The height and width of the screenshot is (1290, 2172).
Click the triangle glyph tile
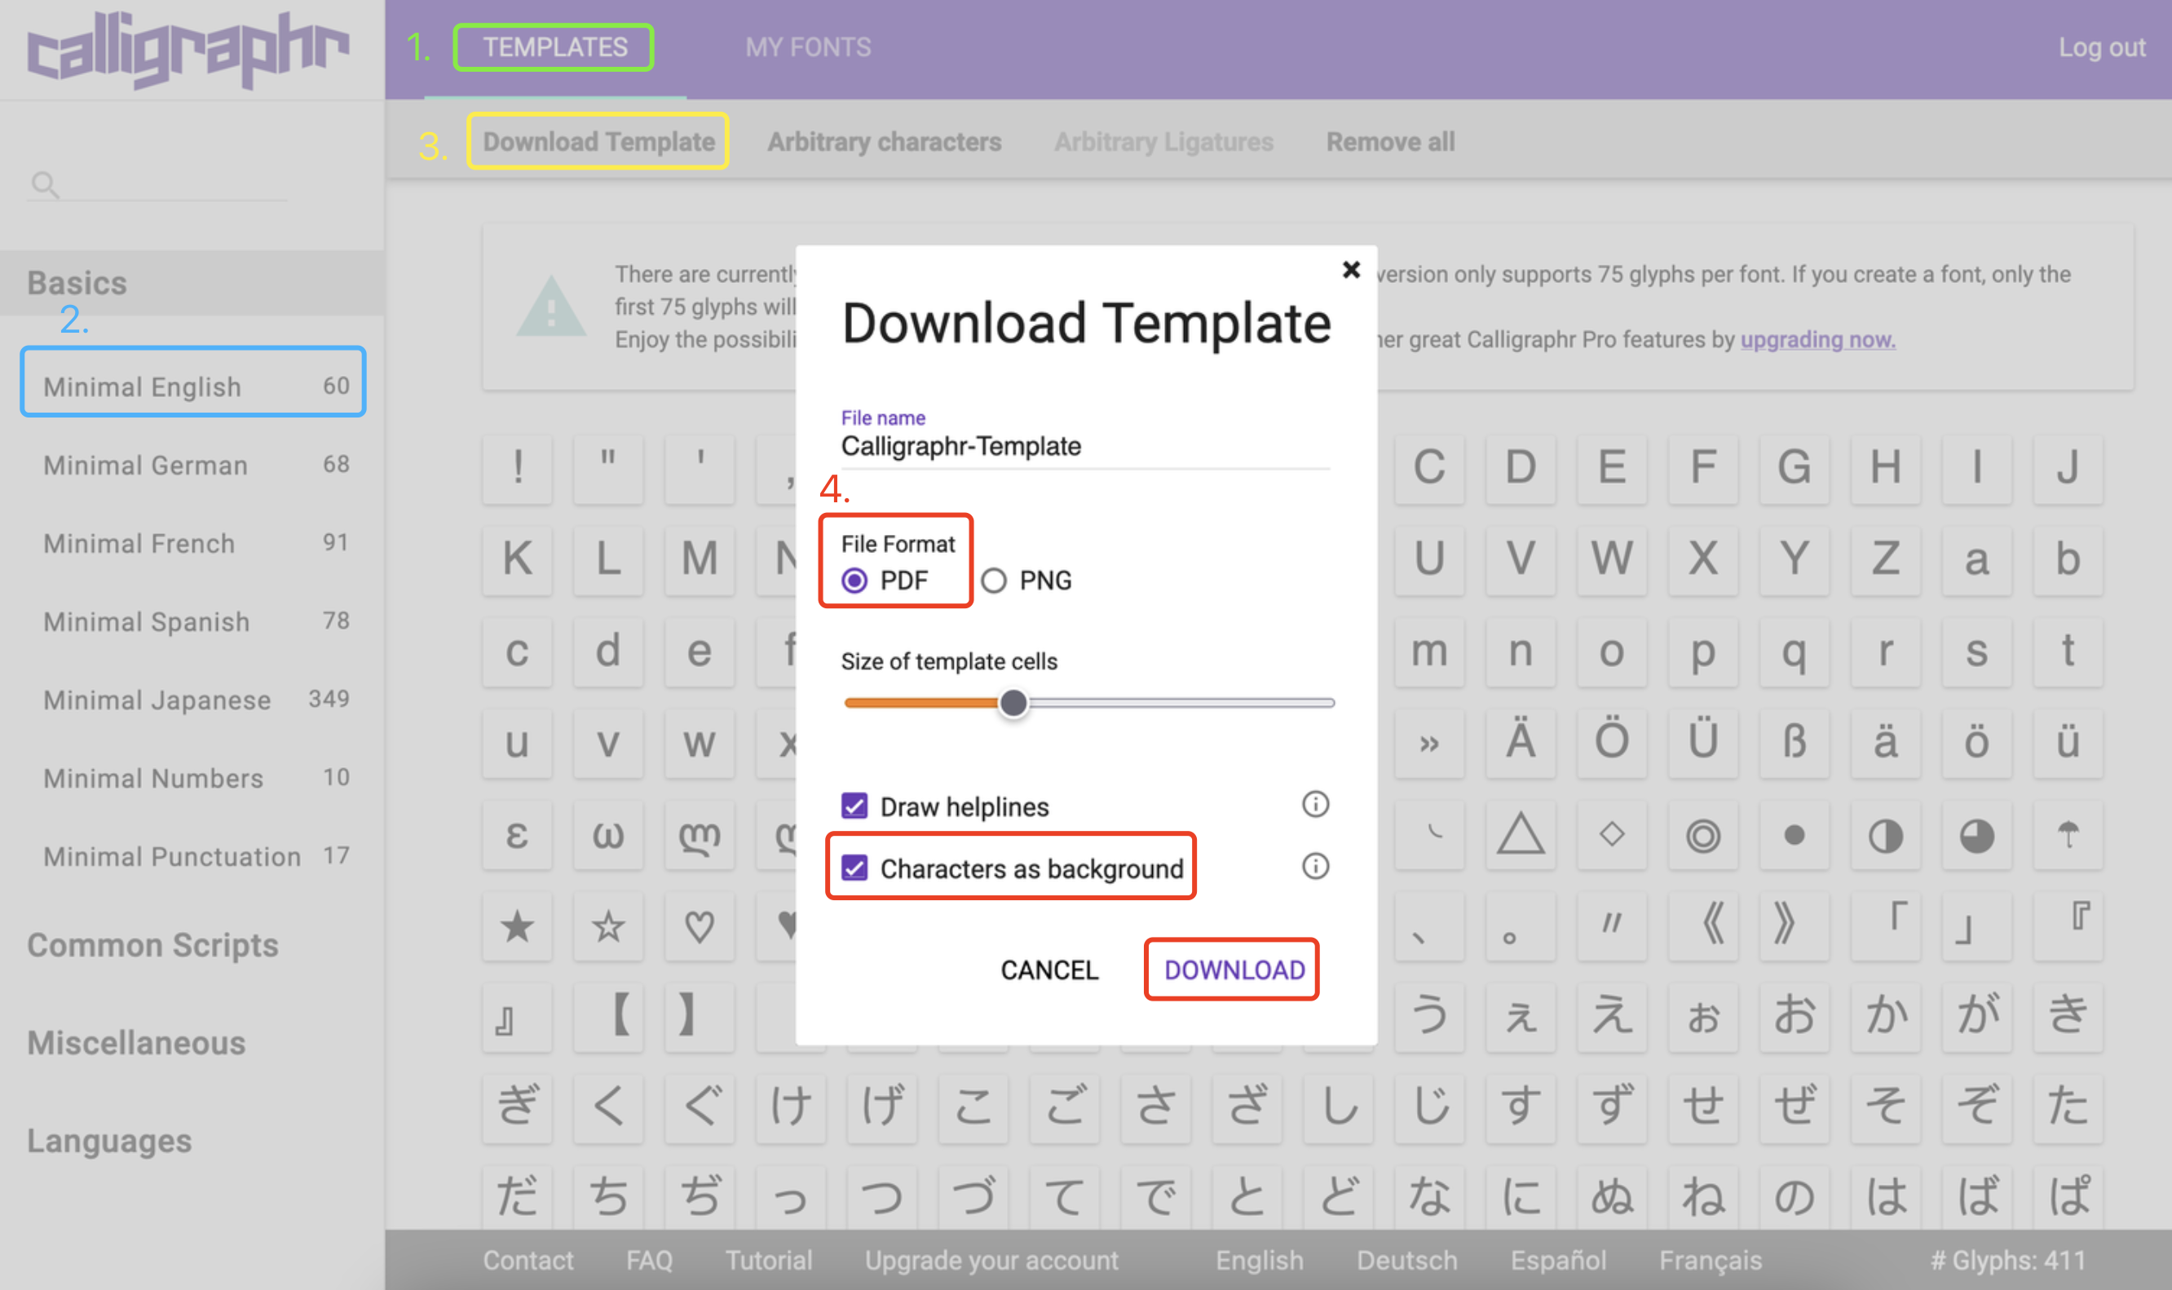[1520, 834]
